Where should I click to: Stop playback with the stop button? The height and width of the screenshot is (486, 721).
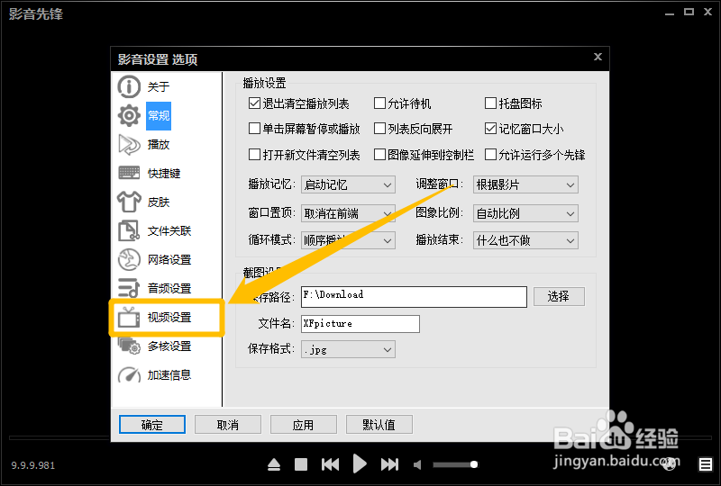[301, 464]
